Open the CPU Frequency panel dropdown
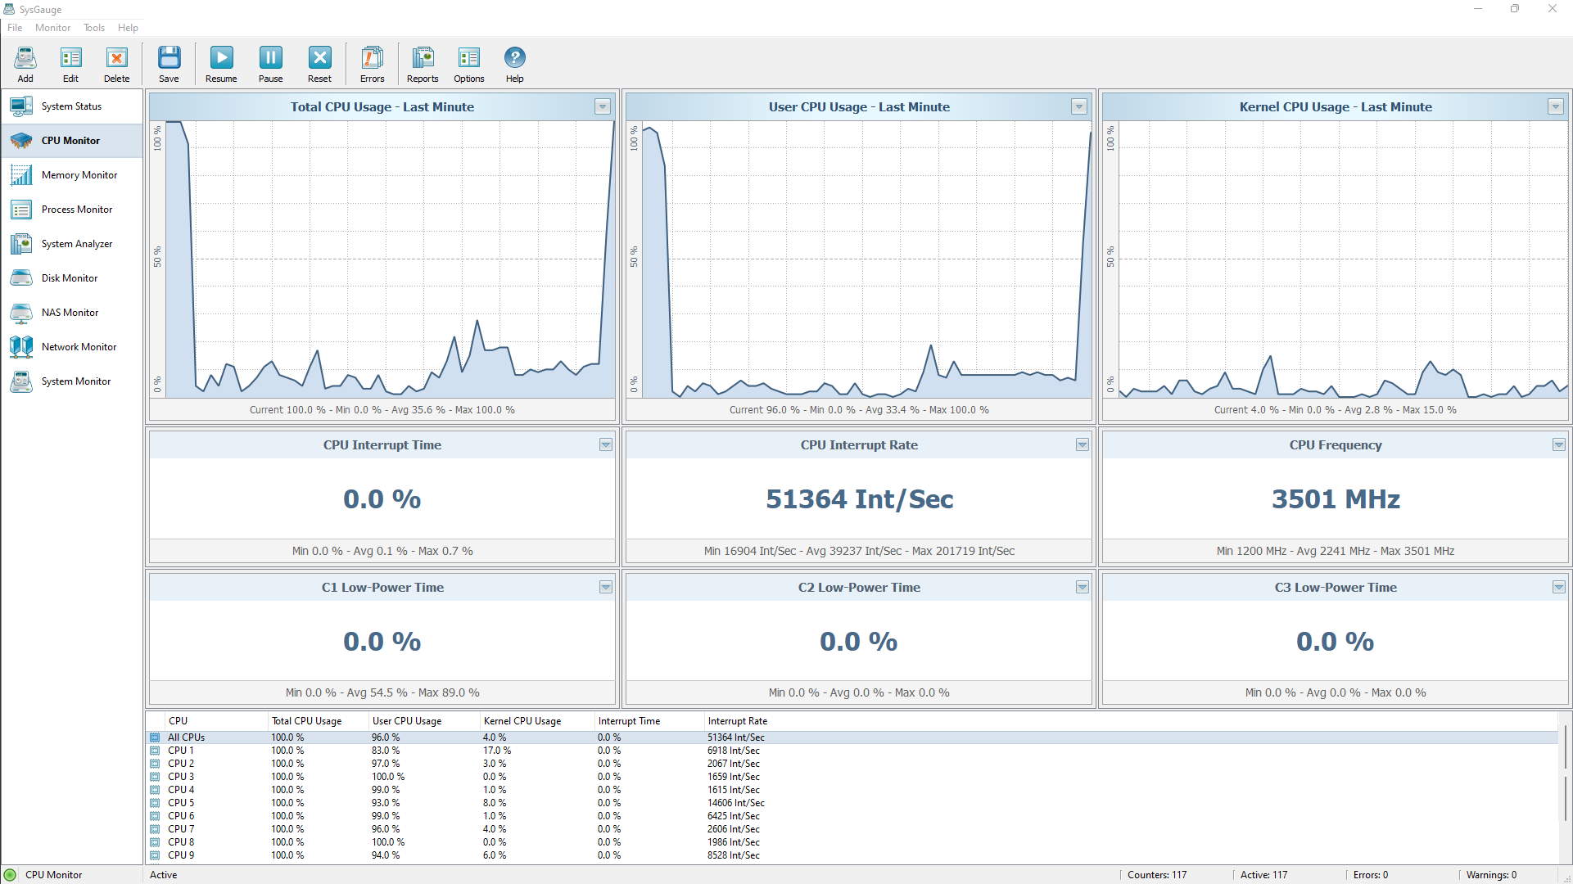 pos(1559,444)
